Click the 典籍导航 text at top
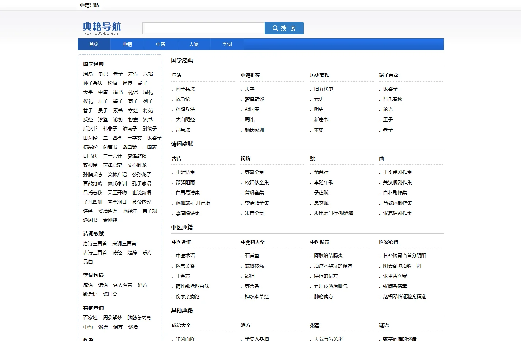 point(89,5)
